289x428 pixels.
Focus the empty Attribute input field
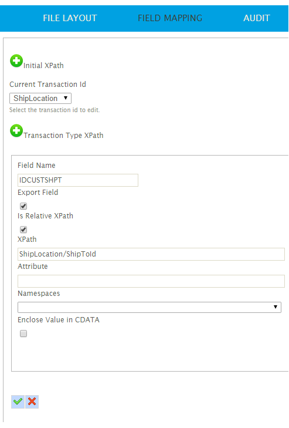coord(151,281)
